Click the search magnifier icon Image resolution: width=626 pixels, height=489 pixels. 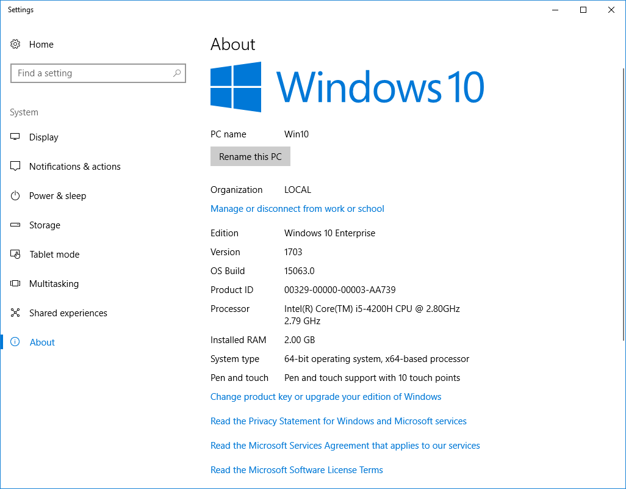[177, 73]
